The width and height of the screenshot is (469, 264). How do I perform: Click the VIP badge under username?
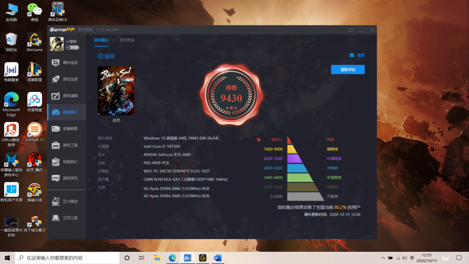tap(72, 47)
